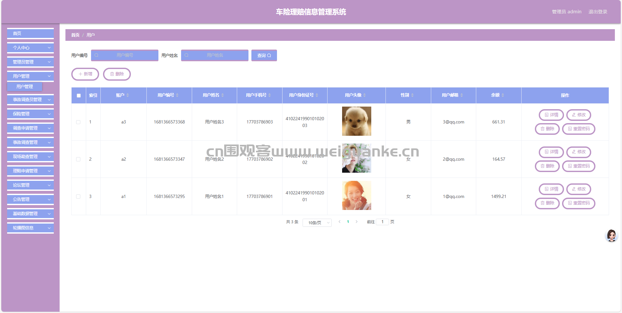
Task: Click 删除 for user a2
Action: click(547, 166)
